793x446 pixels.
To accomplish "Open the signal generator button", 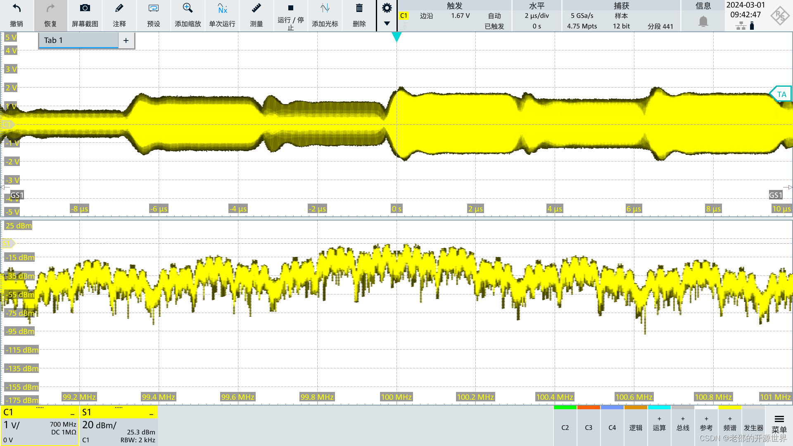I will pyautogui.click(x=753, y=427).
